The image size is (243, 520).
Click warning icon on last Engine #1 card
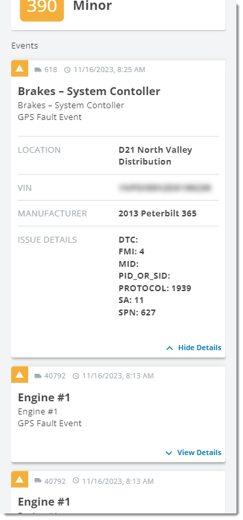20,479
